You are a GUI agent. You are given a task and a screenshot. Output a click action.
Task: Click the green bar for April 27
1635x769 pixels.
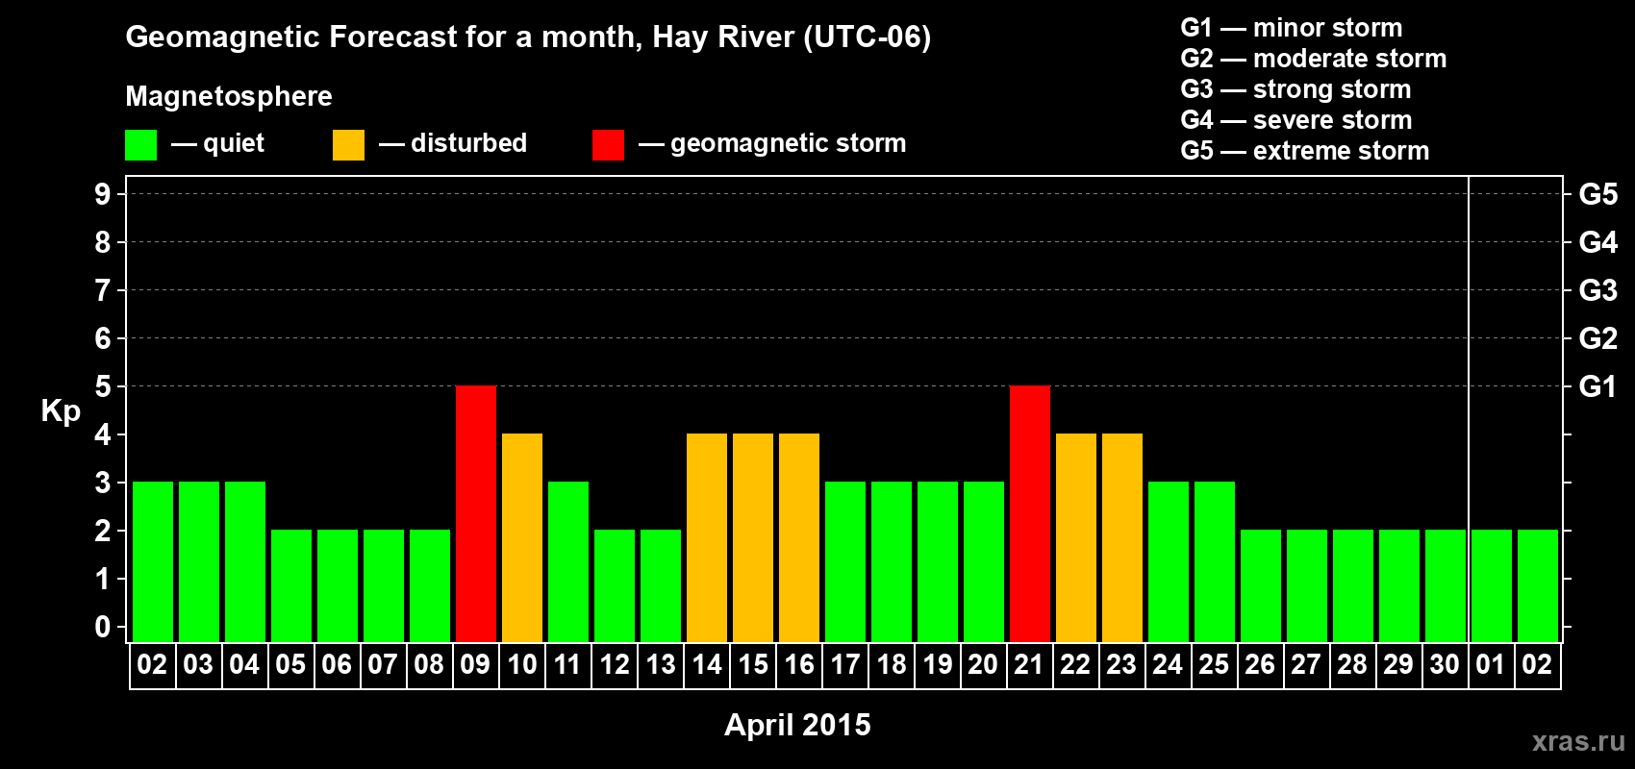(x=1307, y=585)
